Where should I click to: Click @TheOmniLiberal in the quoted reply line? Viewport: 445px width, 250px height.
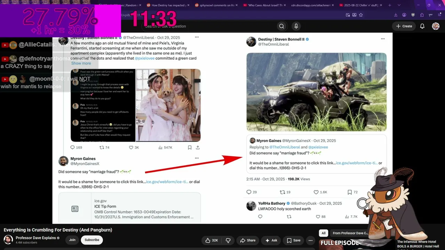click(x=285, y=147)
